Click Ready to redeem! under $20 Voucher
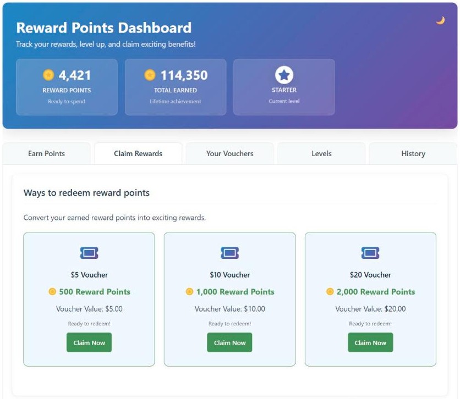Screen dimensions: 460x399 [x=370, y=324]
